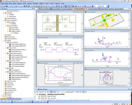132x105 pixels.
Task: Open the Scripts menu
Action: [52, 4]
